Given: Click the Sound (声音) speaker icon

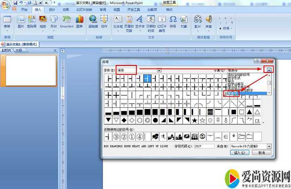Looking at the screenshot, I should (209, 21).
